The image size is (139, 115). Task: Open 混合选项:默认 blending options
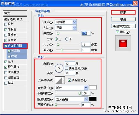tap(15, 19)
